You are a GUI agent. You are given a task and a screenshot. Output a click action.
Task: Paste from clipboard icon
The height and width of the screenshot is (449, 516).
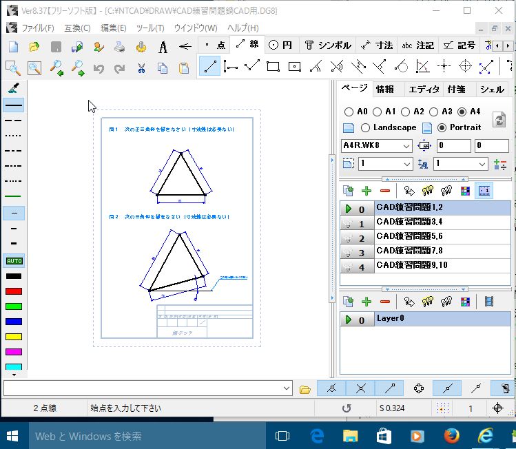pos(184,68)
